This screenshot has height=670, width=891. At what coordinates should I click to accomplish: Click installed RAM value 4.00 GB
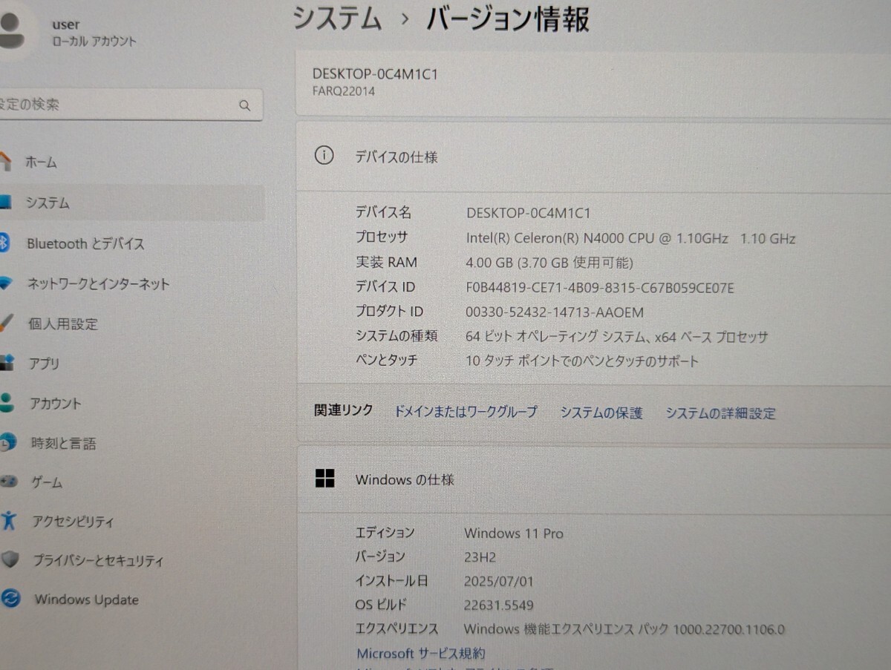[x=549, y=263]
